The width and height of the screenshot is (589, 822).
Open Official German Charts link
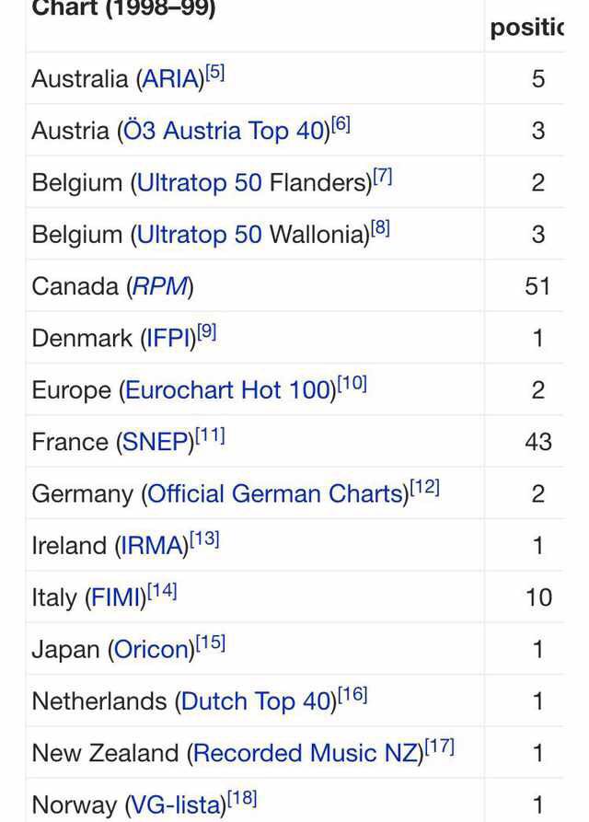[276, 494]
